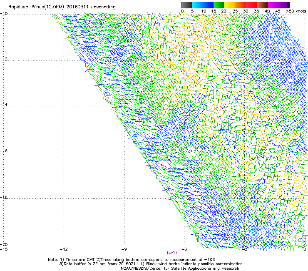Click the latitude axis label '-16'
The width and height of the screenshot is (308, 271).
tap(4, 151)
